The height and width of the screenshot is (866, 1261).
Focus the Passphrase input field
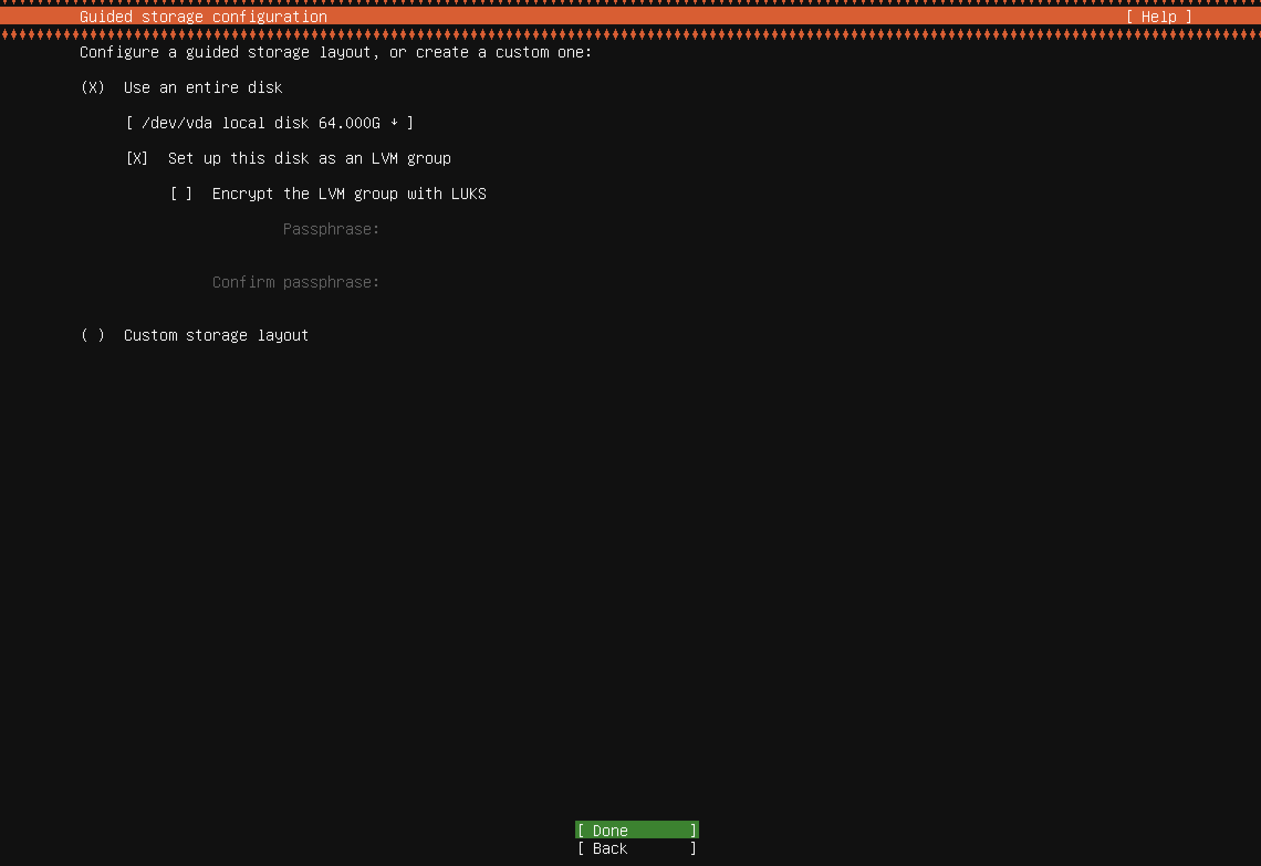click(x=498, y=229)
